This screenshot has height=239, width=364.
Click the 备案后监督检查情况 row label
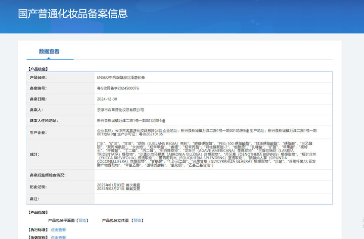pos(48,175)
